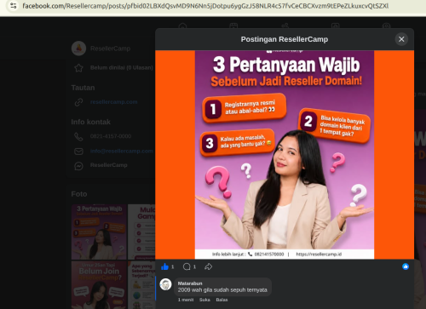Click the envelope email icon
Image resolution: width=426 pixels, height=309 pixels.
click(x=78, y=152)
